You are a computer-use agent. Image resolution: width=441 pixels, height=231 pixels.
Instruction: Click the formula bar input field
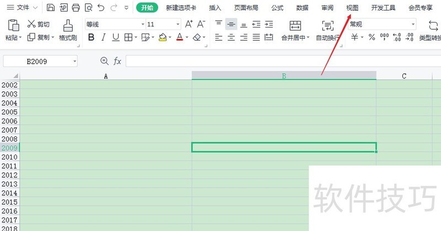point(283,61)
